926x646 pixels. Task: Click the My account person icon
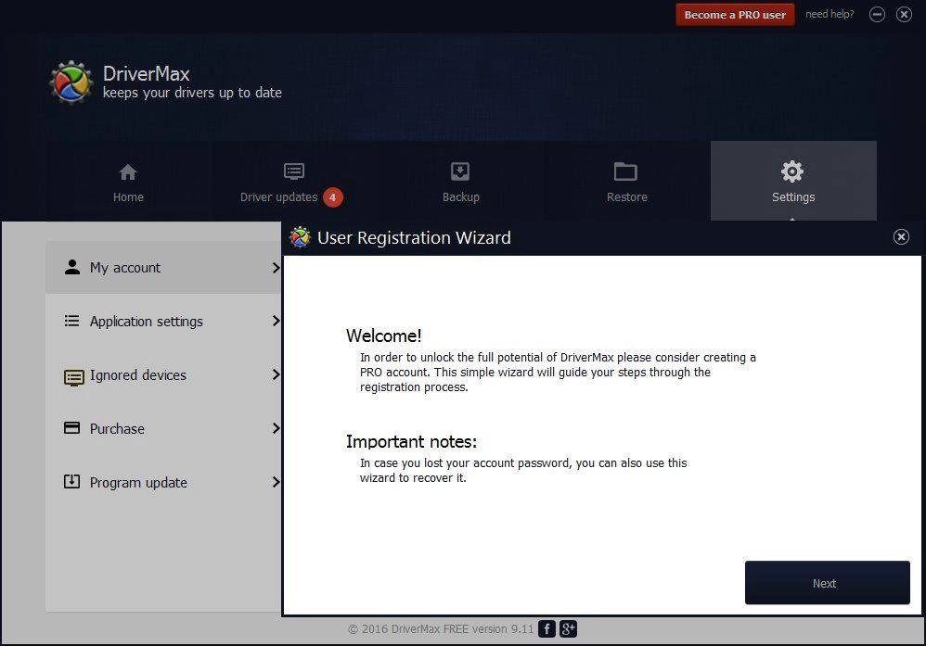(x=72, y=267)
